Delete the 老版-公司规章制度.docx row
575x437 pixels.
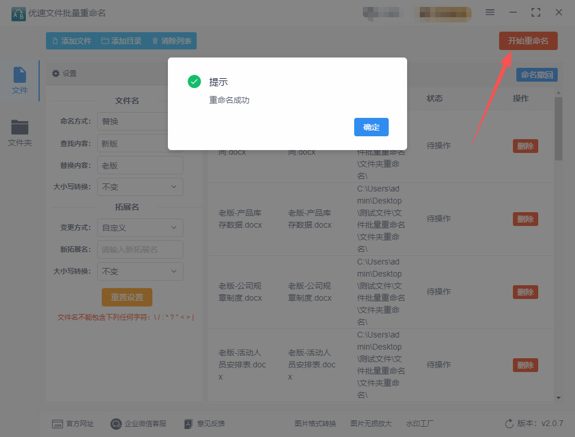coord(525,292)
